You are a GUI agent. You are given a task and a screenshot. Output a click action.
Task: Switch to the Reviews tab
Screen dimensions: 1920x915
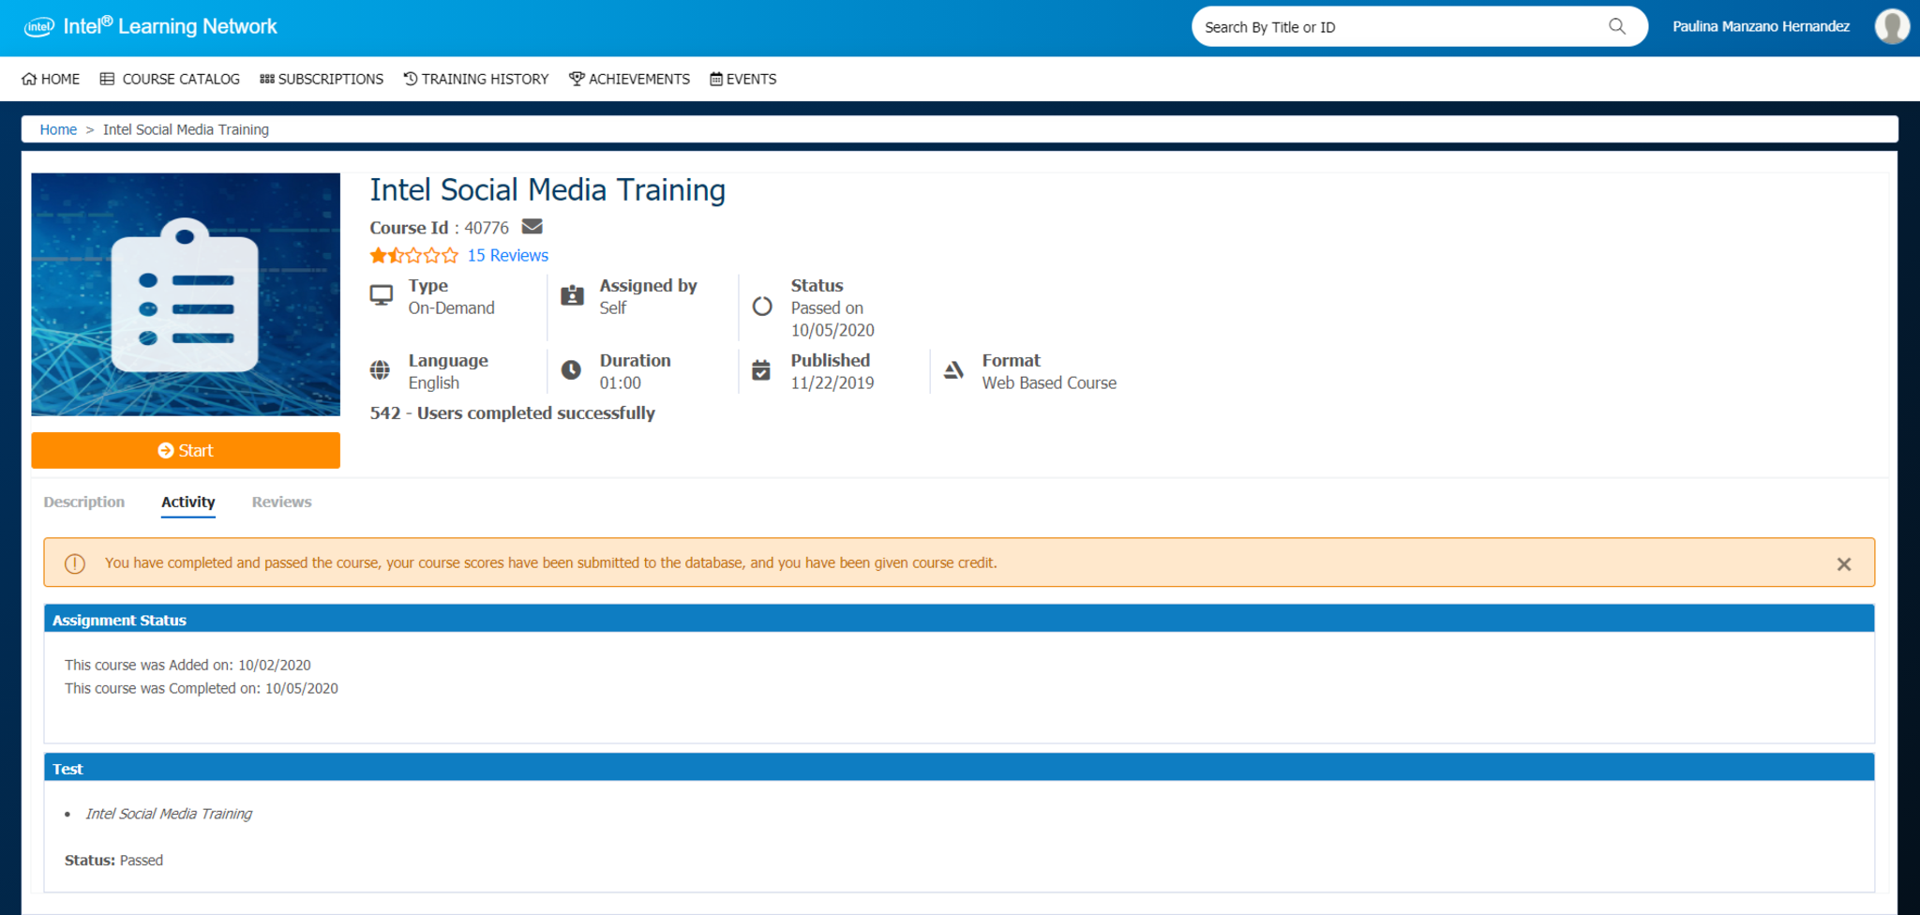pyautogui.click(x=281, y=502)
